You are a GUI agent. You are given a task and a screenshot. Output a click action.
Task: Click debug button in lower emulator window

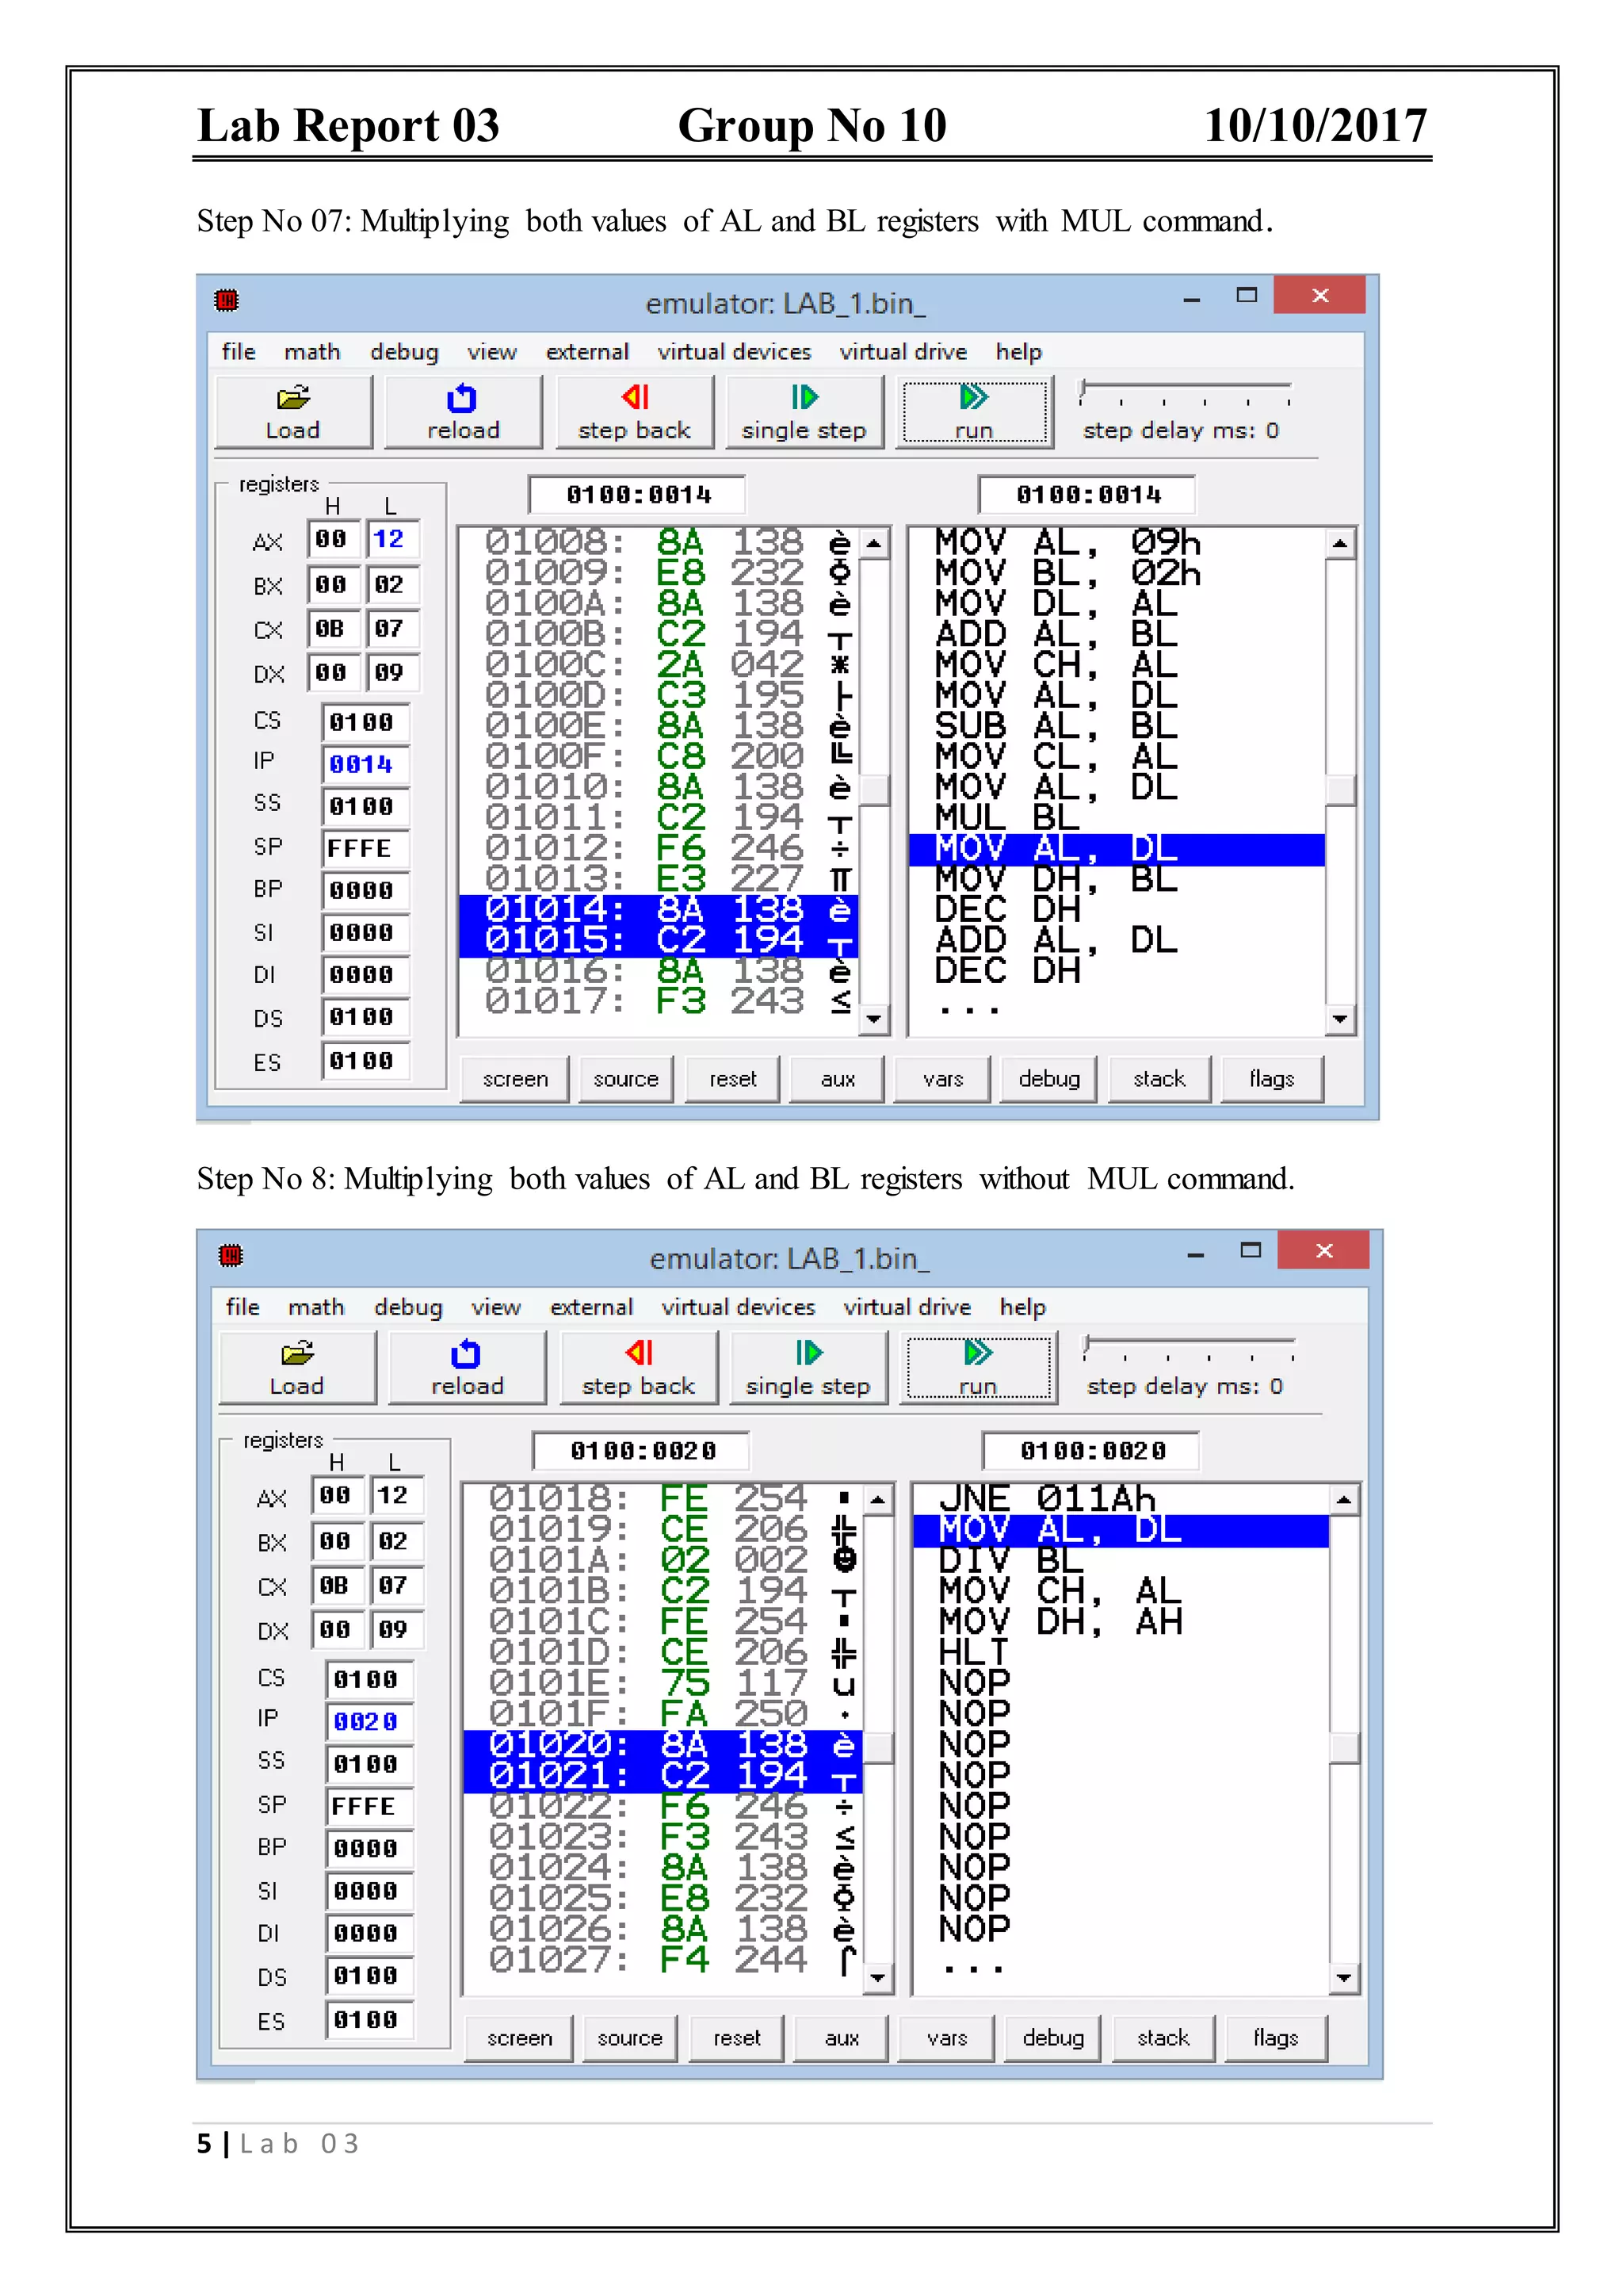click(x=1053, y=2038)
